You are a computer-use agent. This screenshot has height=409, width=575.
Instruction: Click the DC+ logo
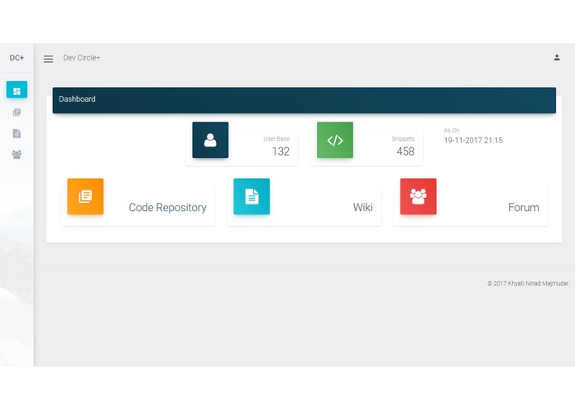(x=17, y=58)
